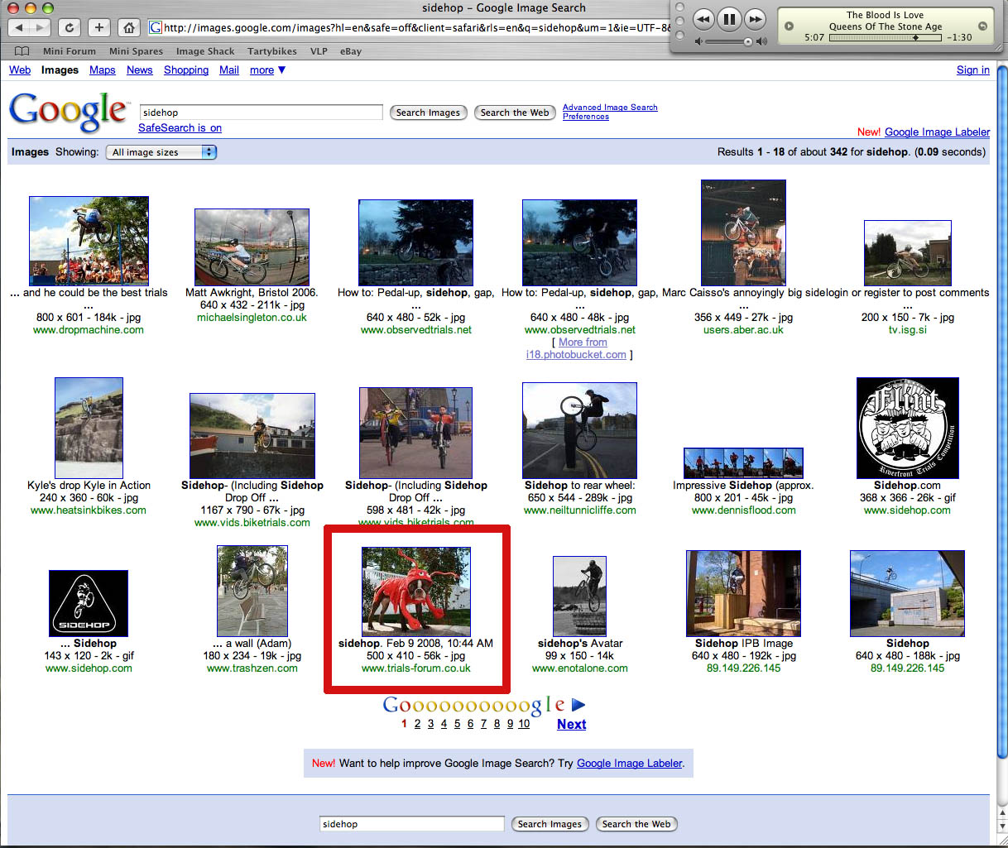Go to the home page via house icon
The width and height of the screenshot is (1008, 848).
click(129, 27)
